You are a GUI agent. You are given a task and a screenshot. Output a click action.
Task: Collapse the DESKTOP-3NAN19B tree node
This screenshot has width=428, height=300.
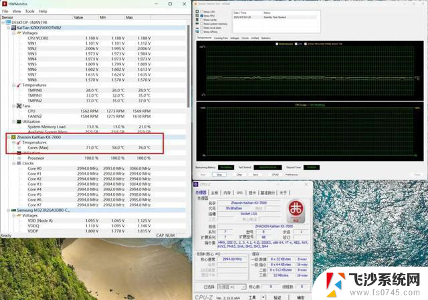click(3, 22)
